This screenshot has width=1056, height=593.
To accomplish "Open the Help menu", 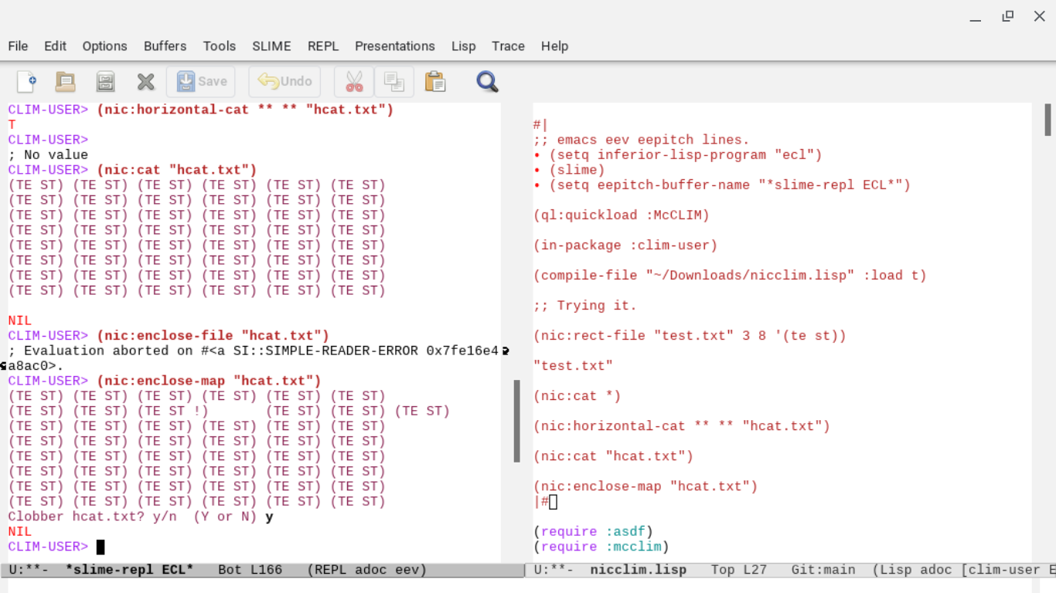I will [x=554, y=46].
